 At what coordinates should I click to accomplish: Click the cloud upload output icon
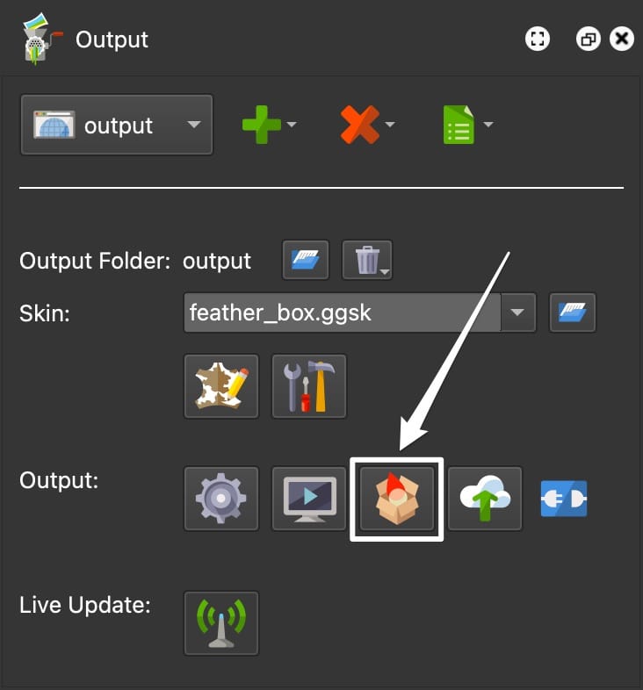coord(485,499)
